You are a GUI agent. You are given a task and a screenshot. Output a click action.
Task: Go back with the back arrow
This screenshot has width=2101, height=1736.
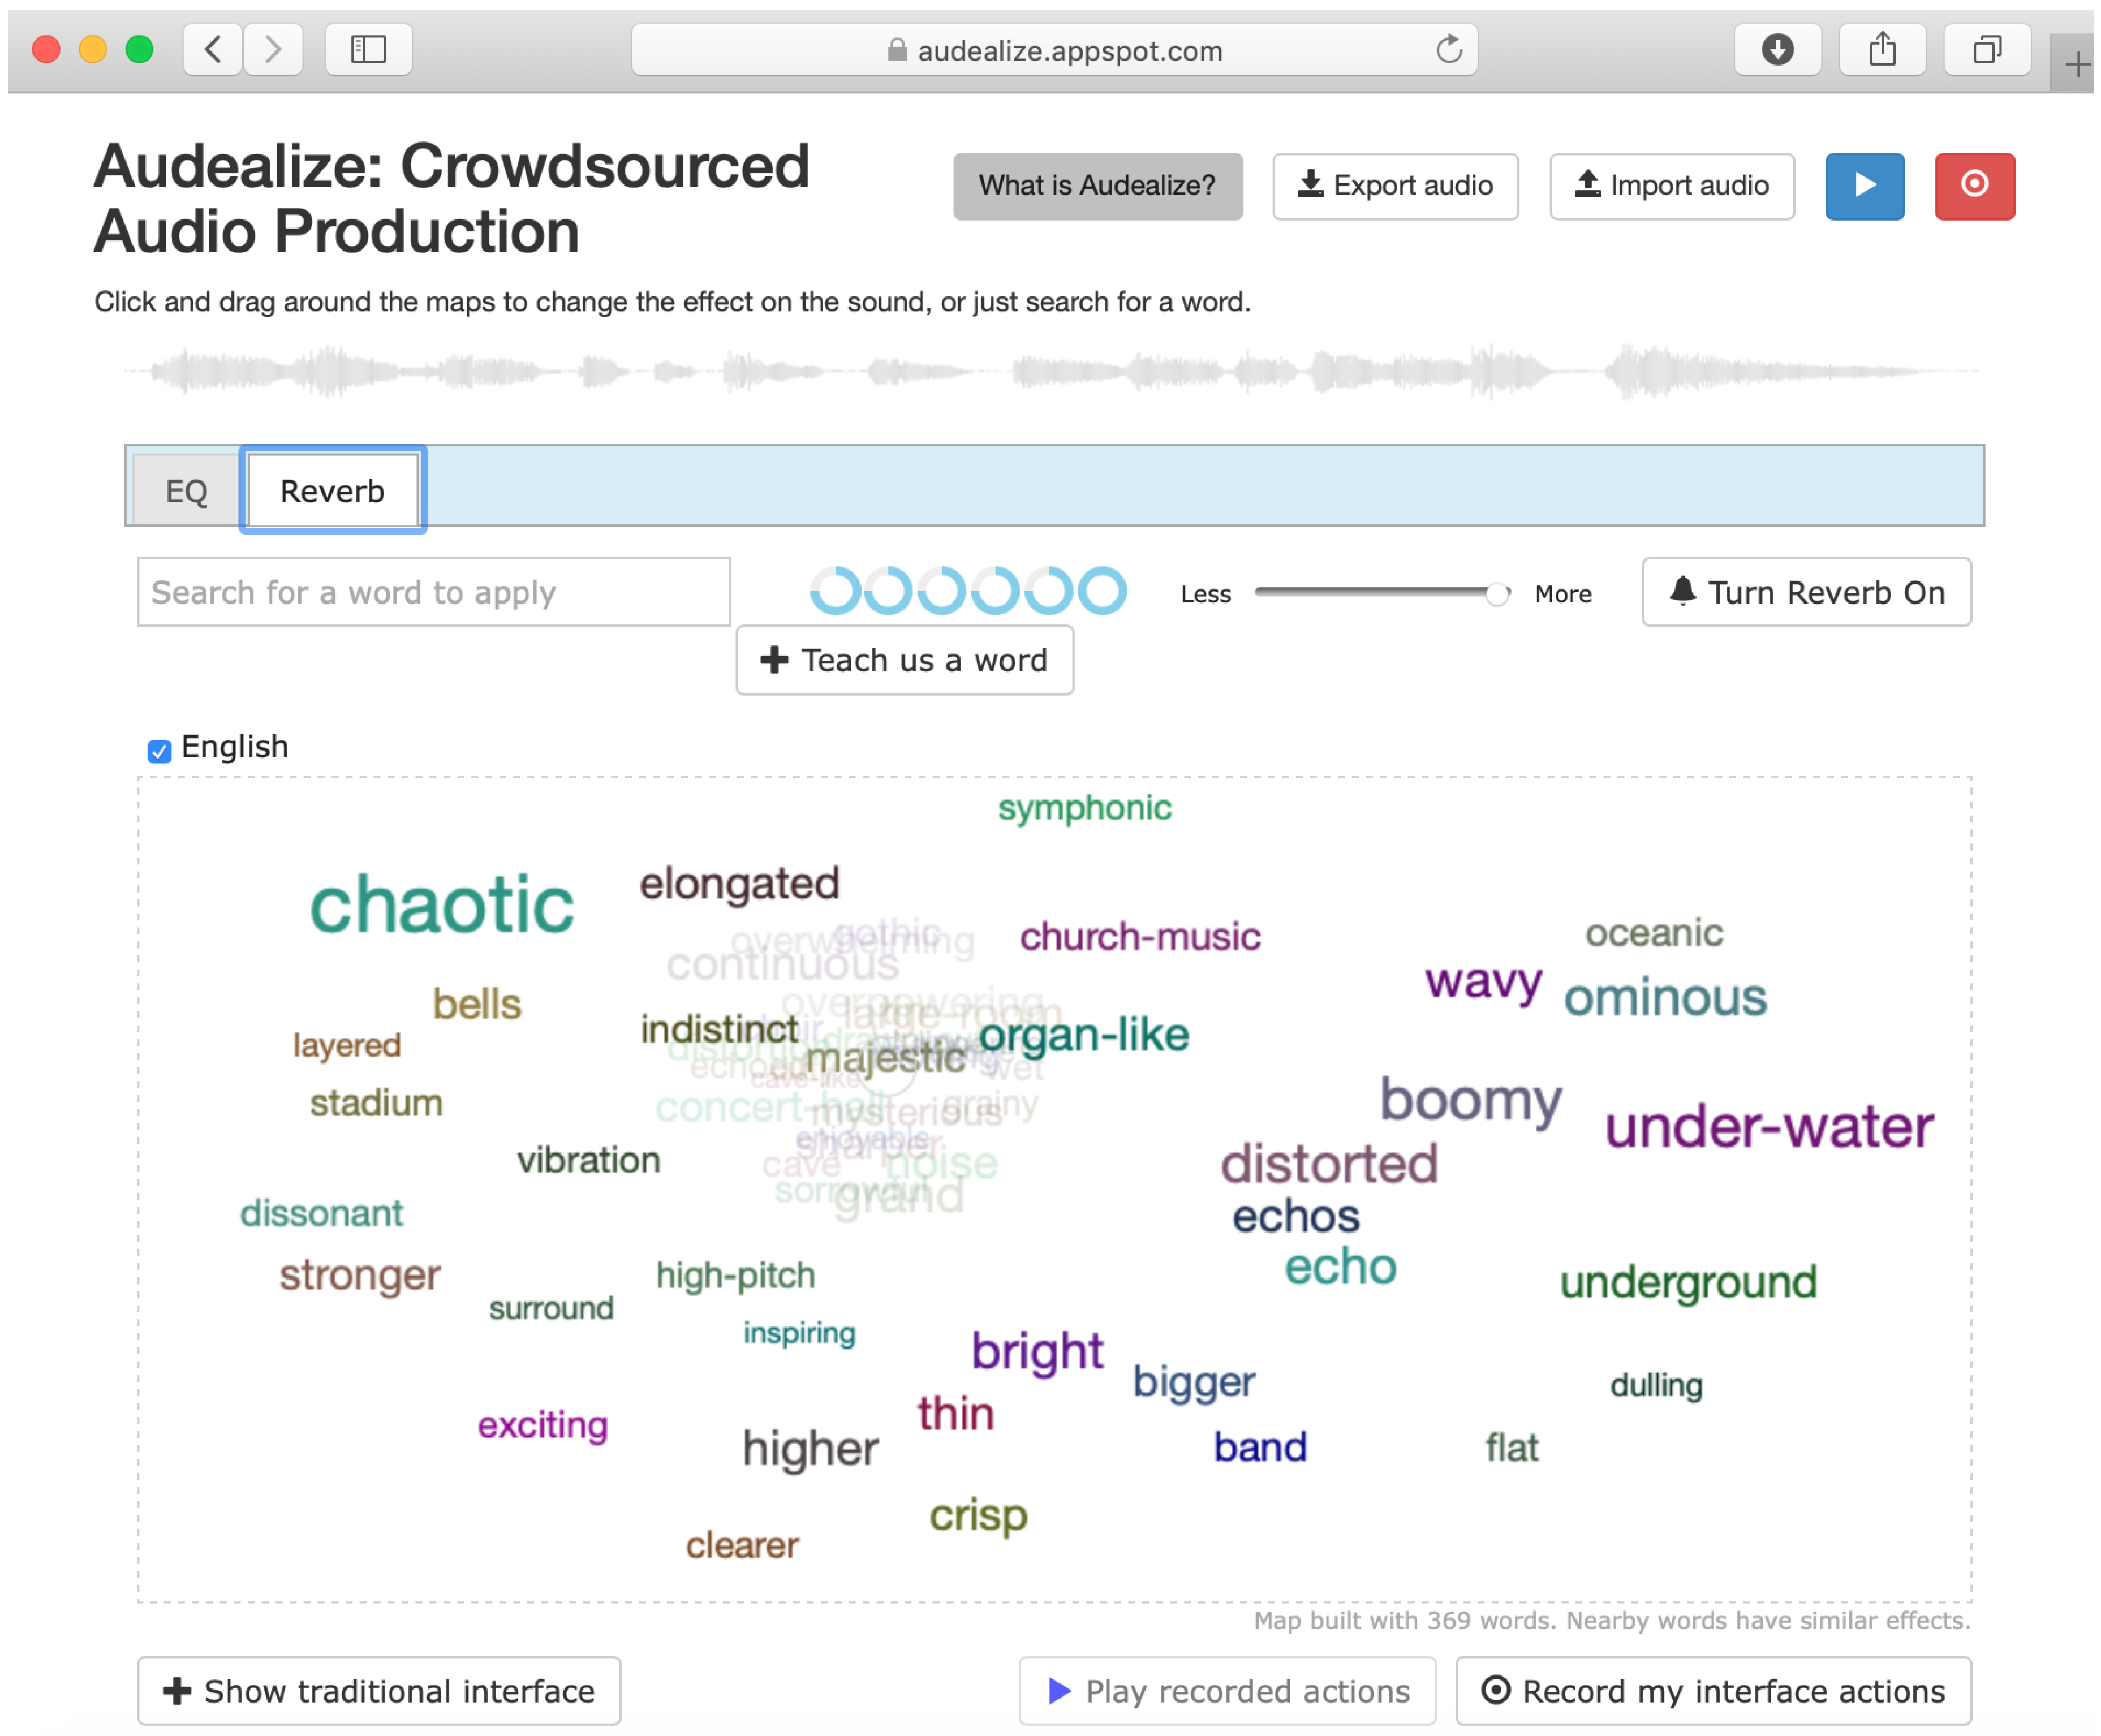(x=213, y=49)
